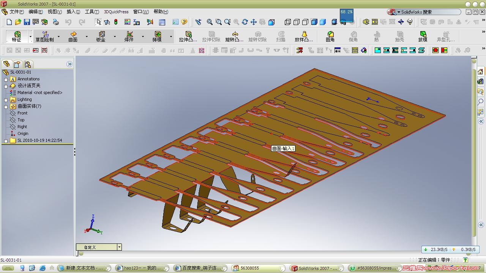486x273 pixels.
Task: Select the 焊件 CommandManager button
Action: (x=129, y=36)
